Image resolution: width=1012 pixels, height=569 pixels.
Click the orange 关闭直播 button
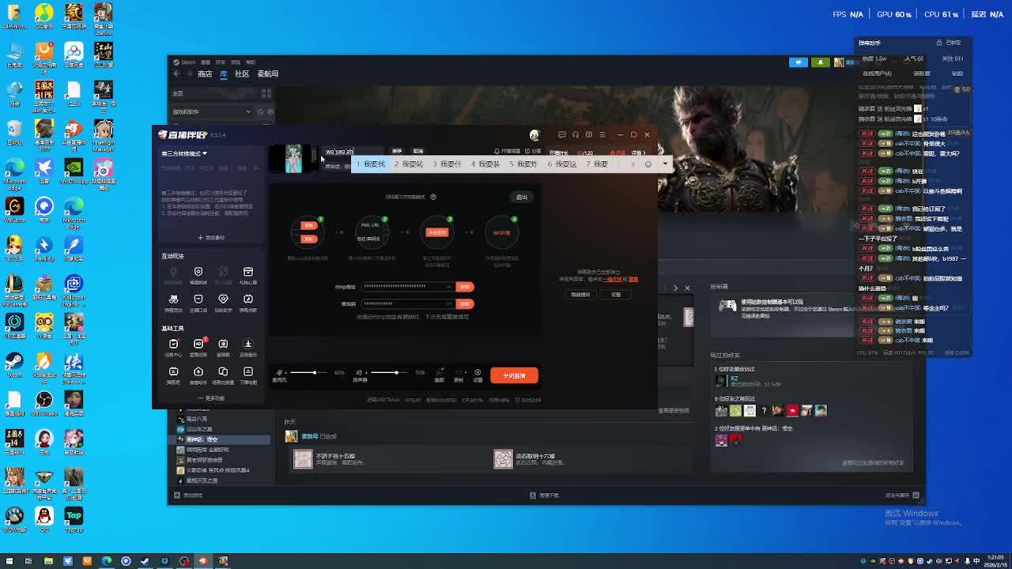(x=514, y=375)
